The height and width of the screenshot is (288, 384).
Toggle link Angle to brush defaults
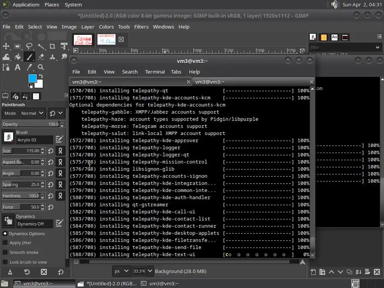(60, 173)
